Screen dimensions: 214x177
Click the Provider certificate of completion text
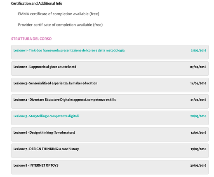(x=60, y=25)
